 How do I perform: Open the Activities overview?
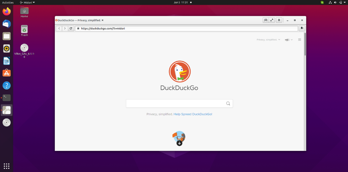tap(8, 3)
